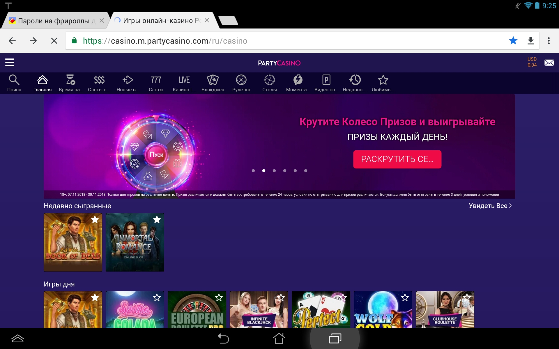This screenshot has width=559, height=349.
Task: Open the hamburger menu
Action: click(10, 63)
